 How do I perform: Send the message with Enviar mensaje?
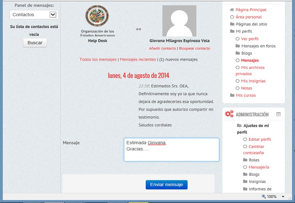tap(166, 185)
